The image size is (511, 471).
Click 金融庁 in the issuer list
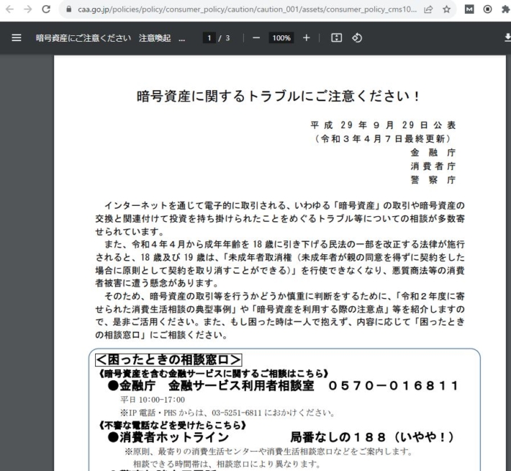(433, 153)
